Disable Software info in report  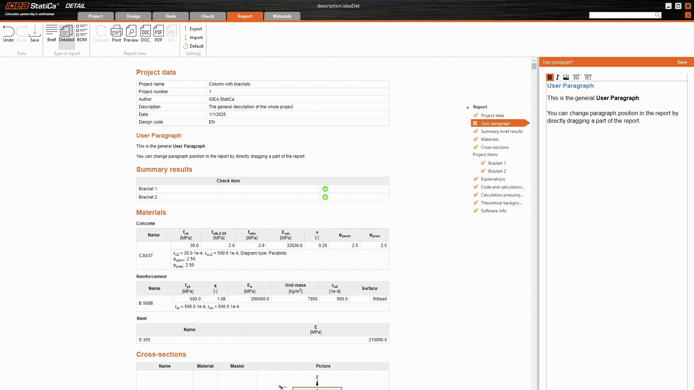click(476, 211)
